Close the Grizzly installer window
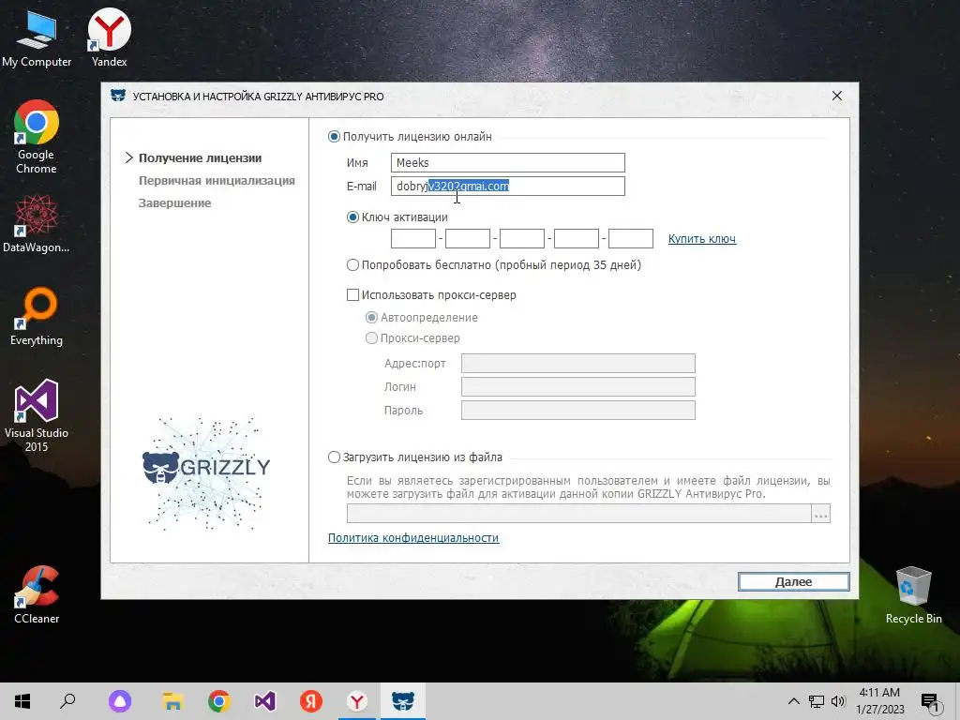This screenshot has height=720, width=960. 837,97
